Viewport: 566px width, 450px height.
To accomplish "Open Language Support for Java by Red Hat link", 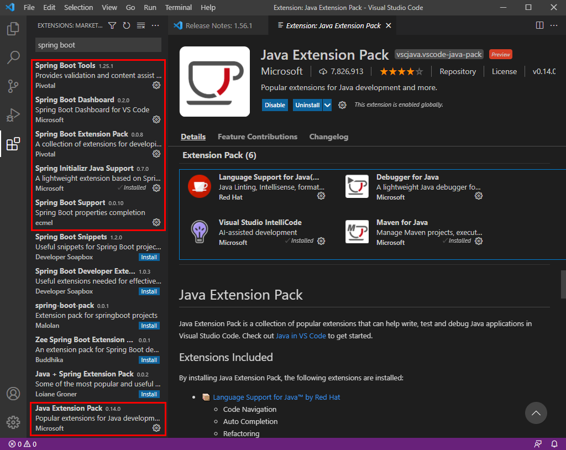I will pos(276,397).
